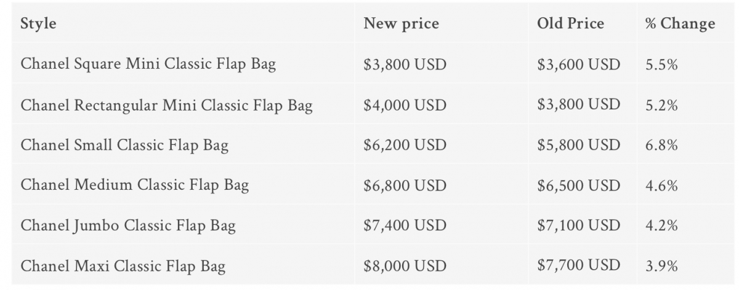This screenshot has width=739, height=290.
Task: Click the $7,700 USD old price
Action: coord(578,265)
